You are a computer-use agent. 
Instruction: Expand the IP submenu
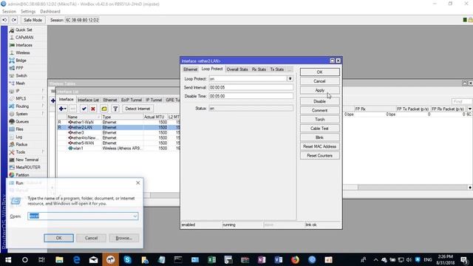click(18, 91)
